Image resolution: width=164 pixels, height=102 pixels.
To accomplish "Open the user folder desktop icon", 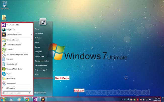I will point(4,18).
